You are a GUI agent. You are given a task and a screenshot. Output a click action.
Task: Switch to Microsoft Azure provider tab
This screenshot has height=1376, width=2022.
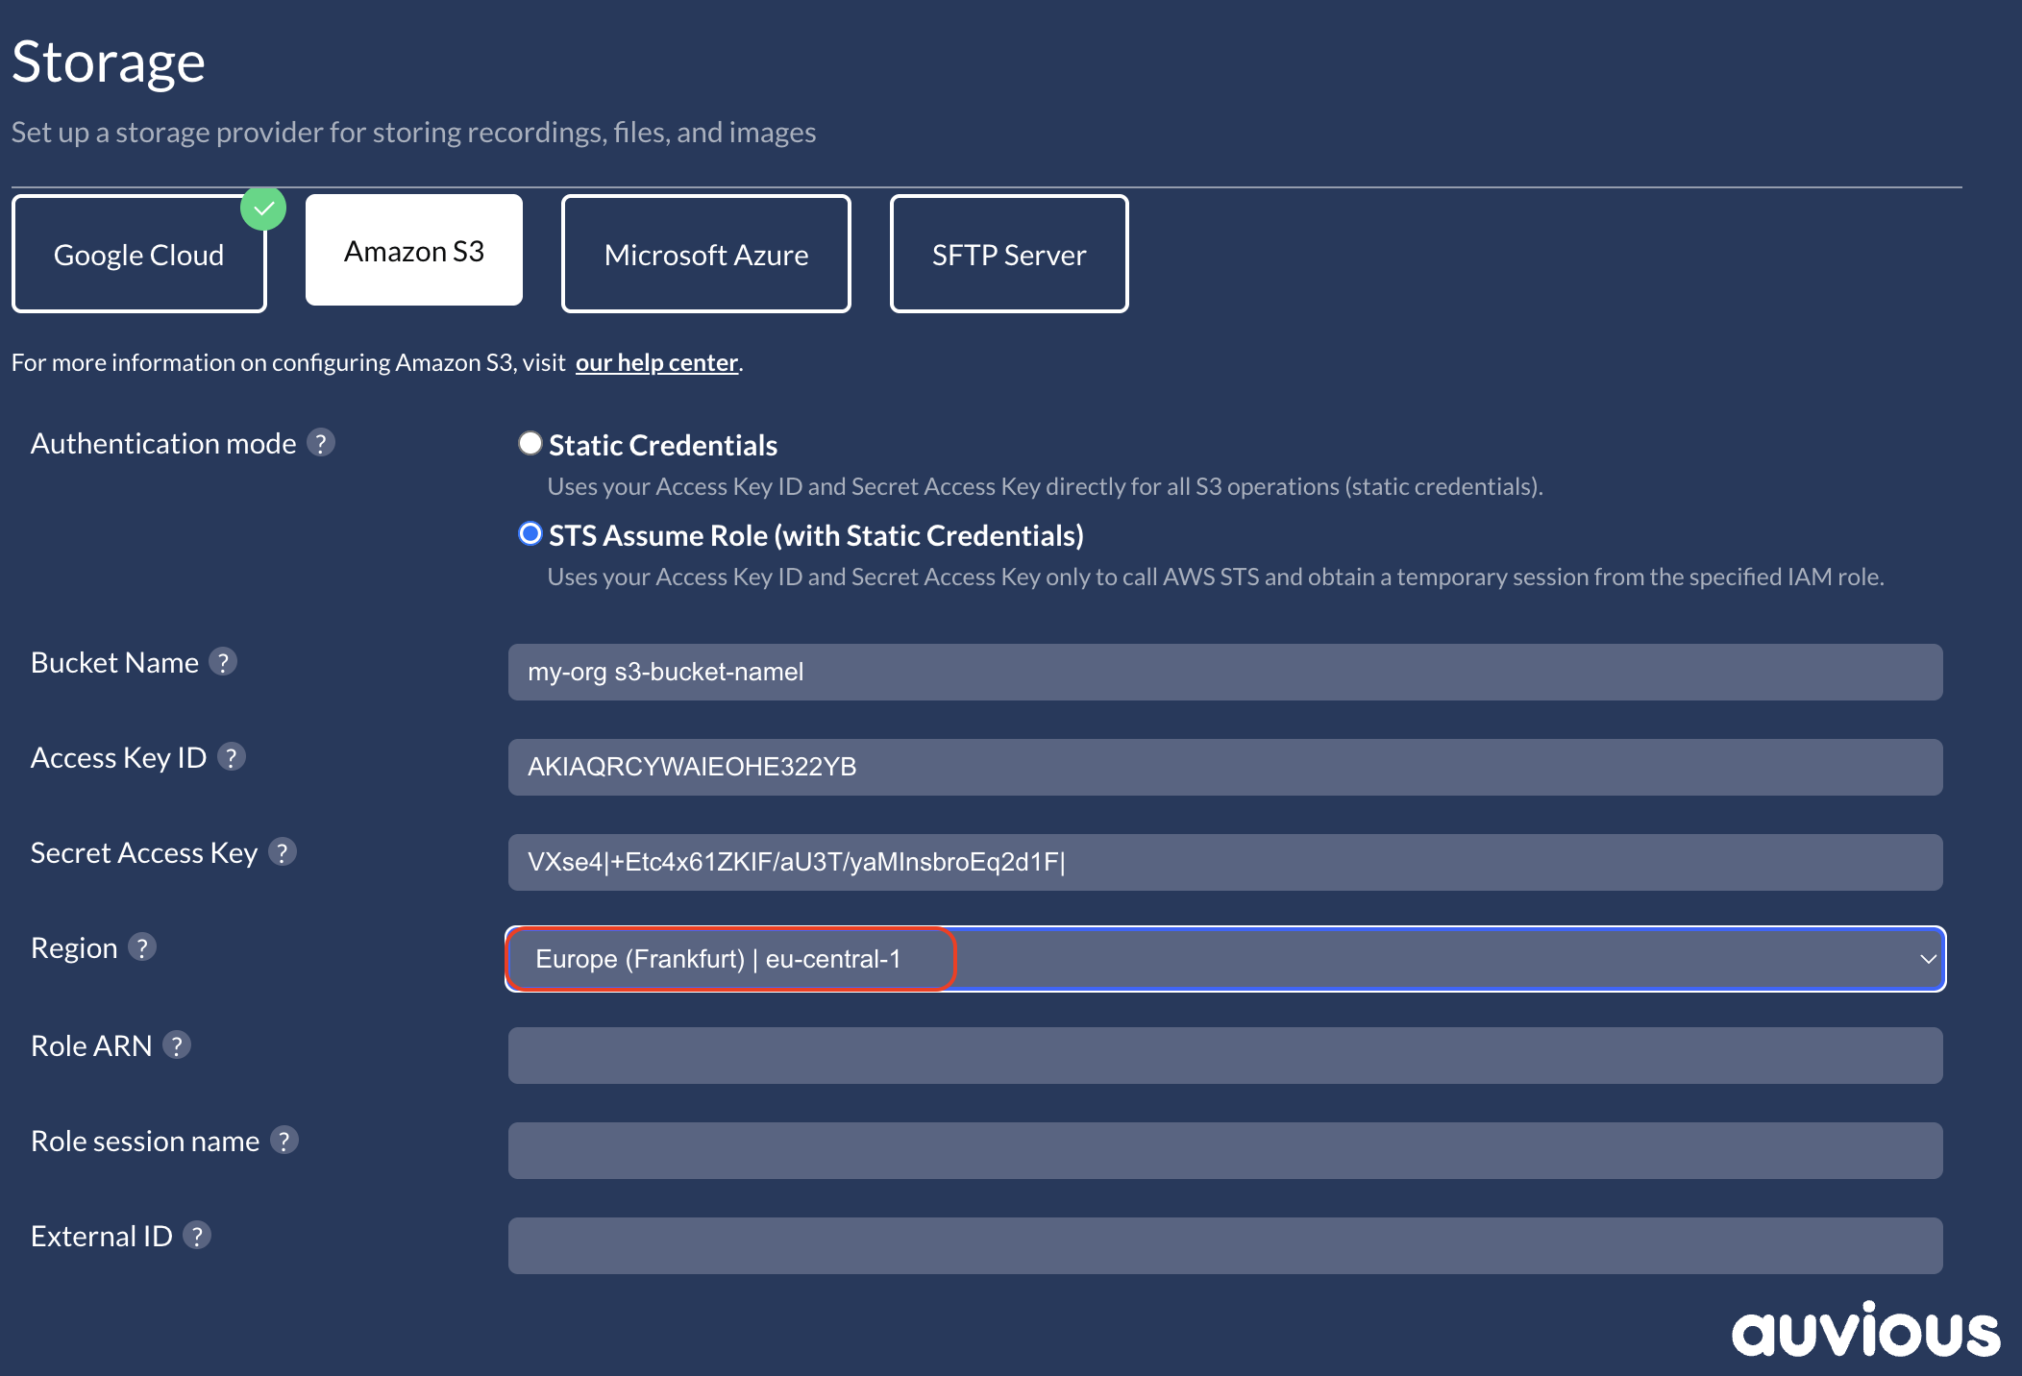tap(705, 255)
